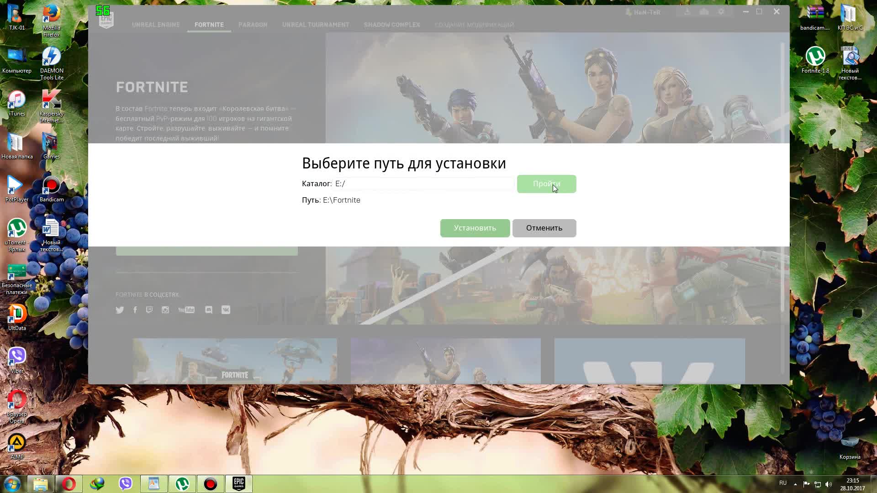Viewport: 877px width, 493px height.
Task: Open the Shadow Complex tab
Action: pos(392,25)
